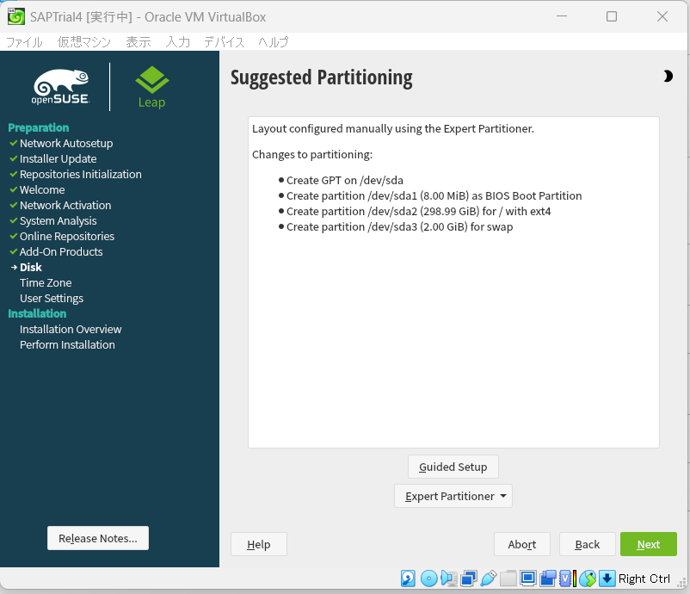
Task: Click the Guided Setup button
Action: point(453,467)
